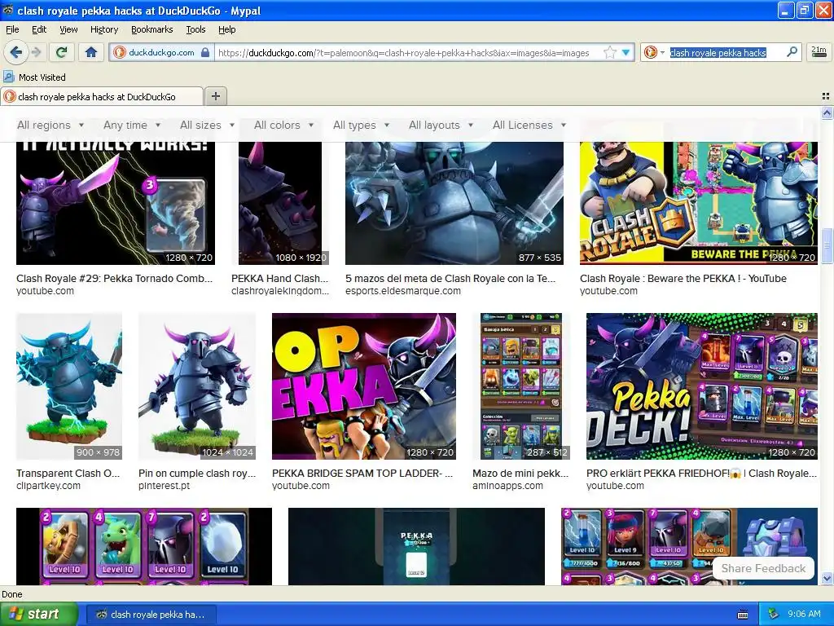Click the 'PEKKA Hand Clash...' title link
The height and width of the screenshot is (626, 834).
pos(280,279)
